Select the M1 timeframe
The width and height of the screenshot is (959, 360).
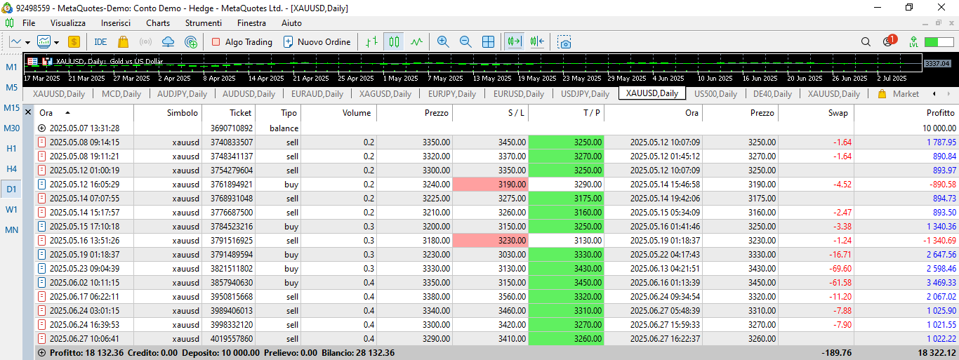11,67
